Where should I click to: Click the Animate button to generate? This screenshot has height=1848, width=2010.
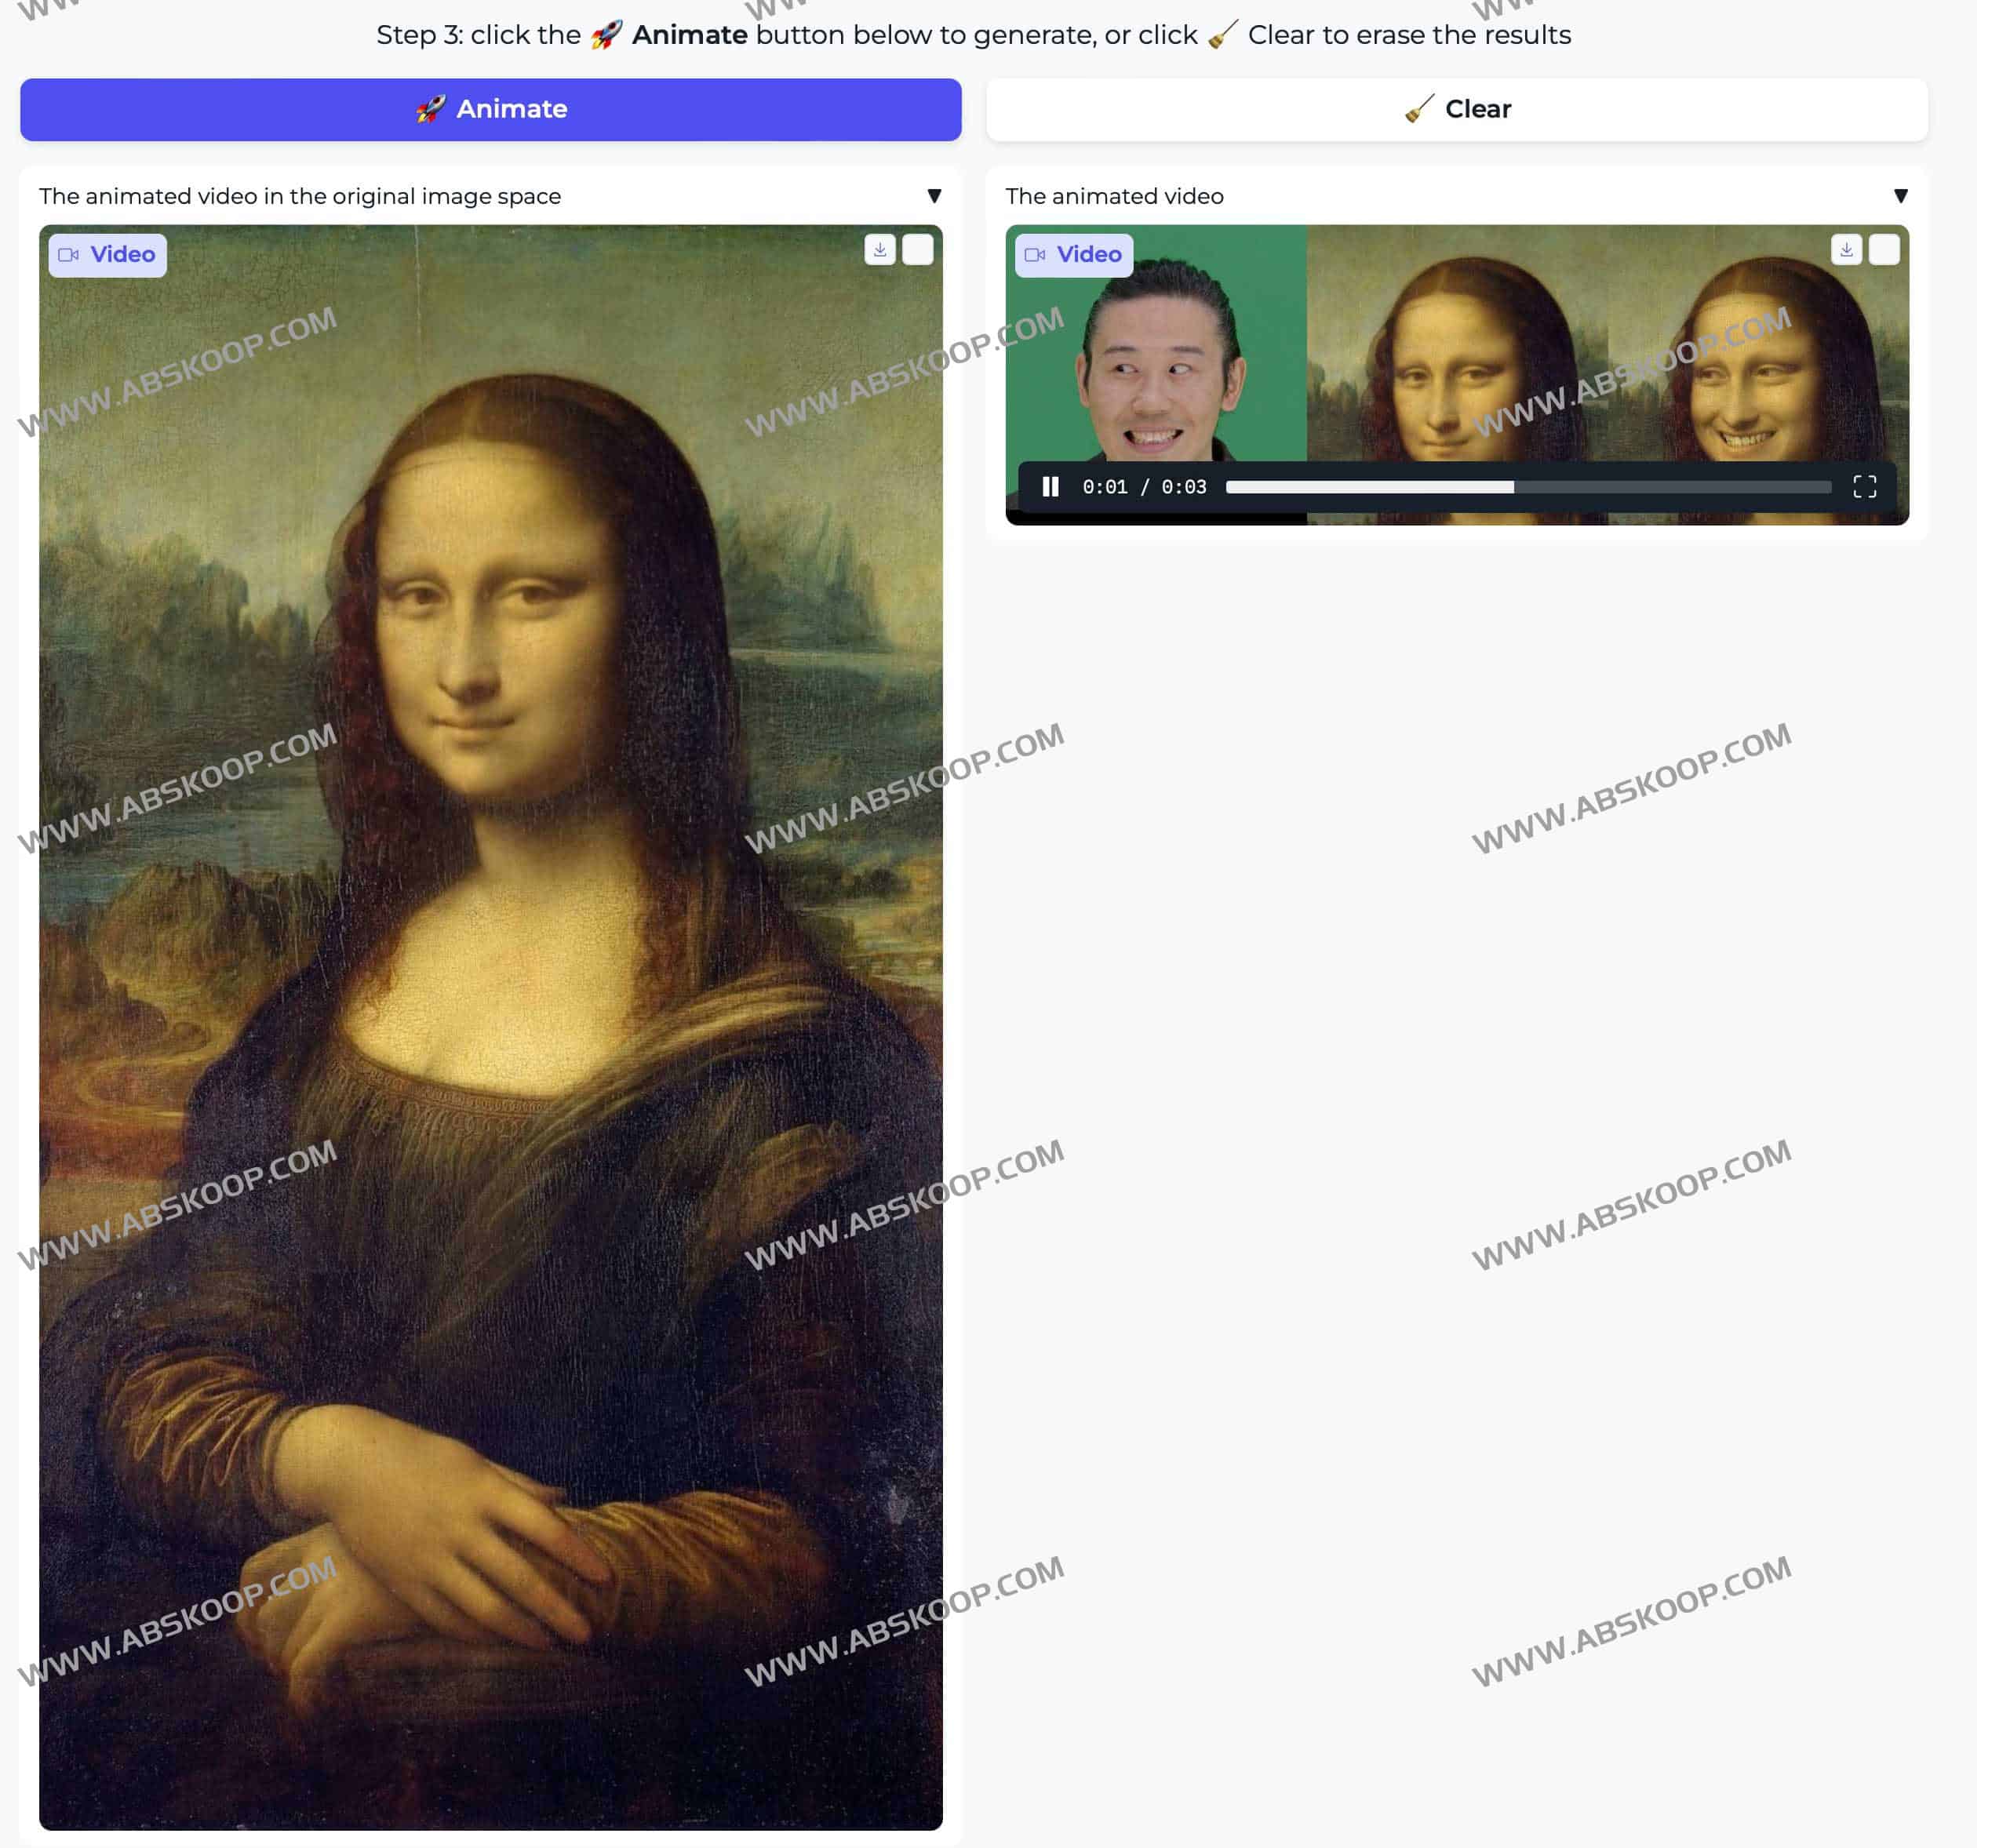click(489, 109)
